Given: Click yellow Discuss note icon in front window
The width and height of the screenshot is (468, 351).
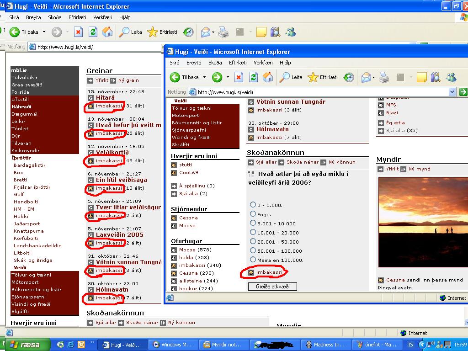Looking at the screenshot, I should 421,77.
